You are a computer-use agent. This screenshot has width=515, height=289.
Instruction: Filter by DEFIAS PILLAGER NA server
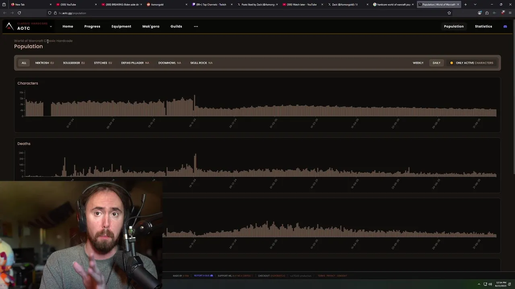click(135, 63)
